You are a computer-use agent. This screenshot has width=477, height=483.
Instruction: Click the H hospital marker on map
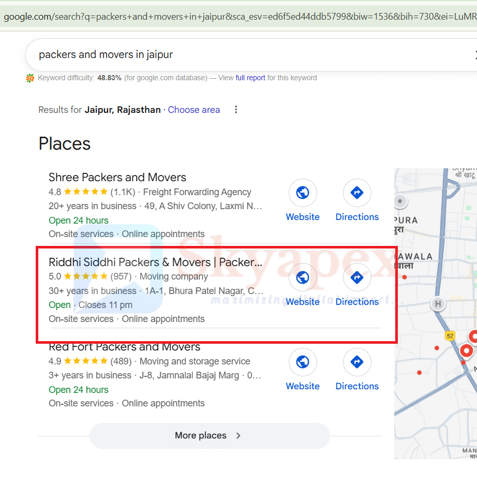coord(439,304)
